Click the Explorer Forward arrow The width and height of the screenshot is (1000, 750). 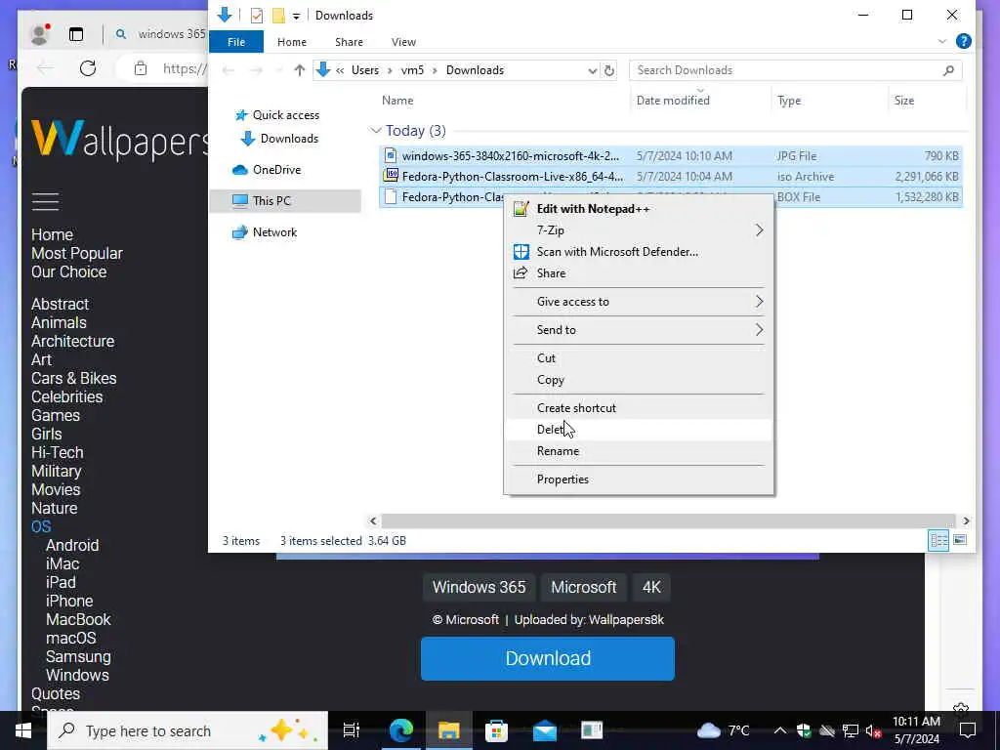tap(256, 70)
